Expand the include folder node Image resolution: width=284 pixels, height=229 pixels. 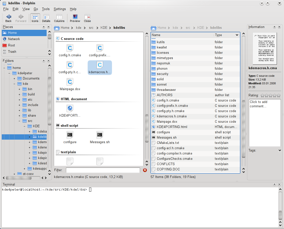19,105
